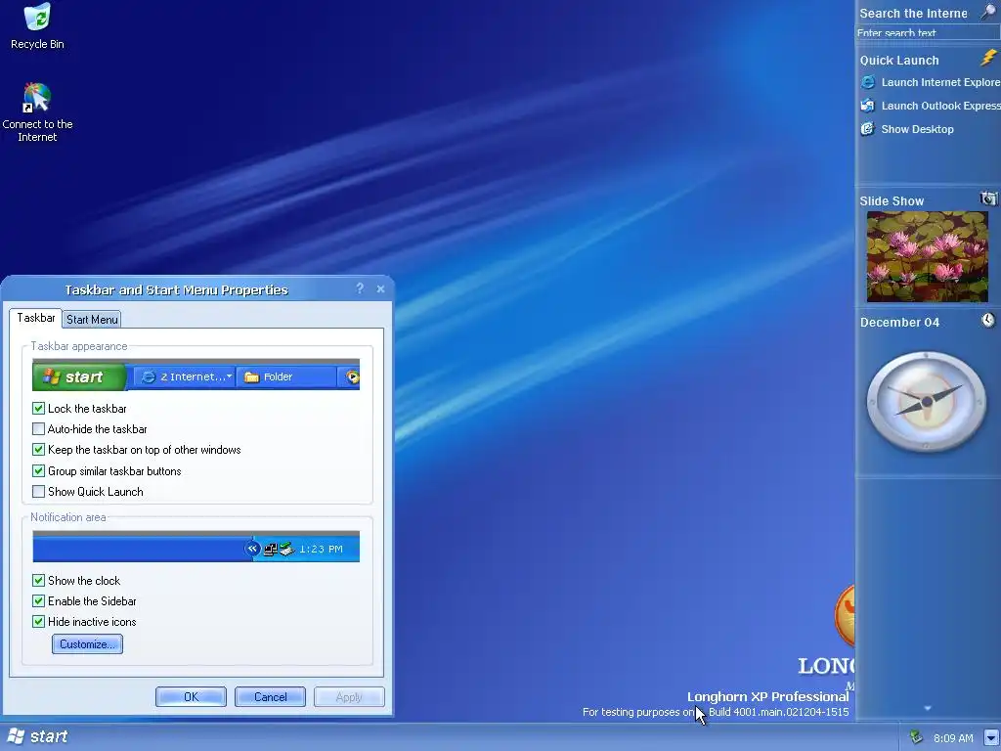
Task: Click Launch Internet Explorer link
Action: (x=940, y=82)
